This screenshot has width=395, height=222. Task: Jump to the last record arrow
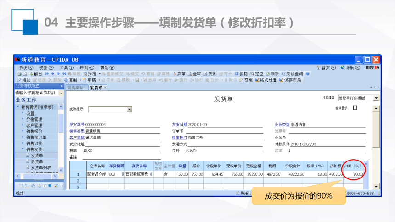[x=63, y=74]
